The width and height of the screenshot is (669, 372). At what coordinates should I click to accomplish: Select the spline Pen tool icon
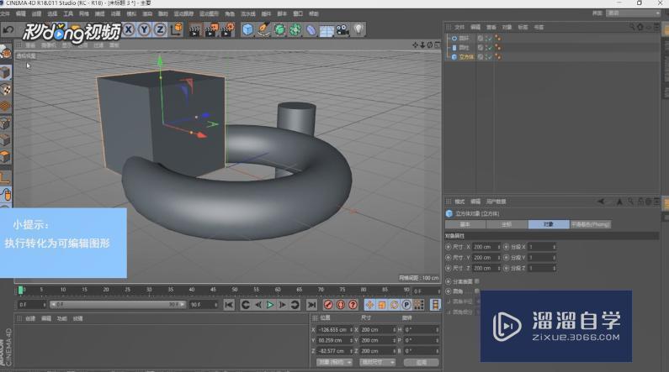263,29
